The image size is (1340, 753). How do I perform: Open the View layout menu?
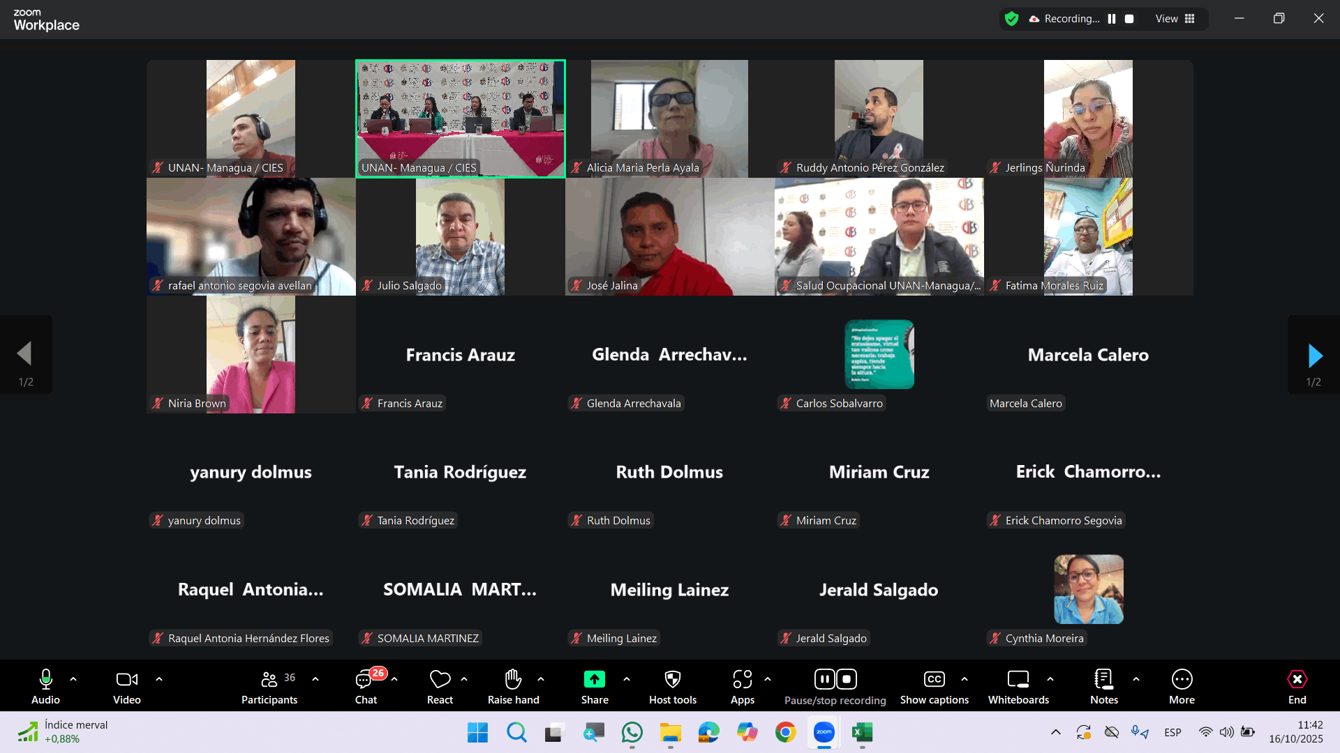pos(1175,19)
